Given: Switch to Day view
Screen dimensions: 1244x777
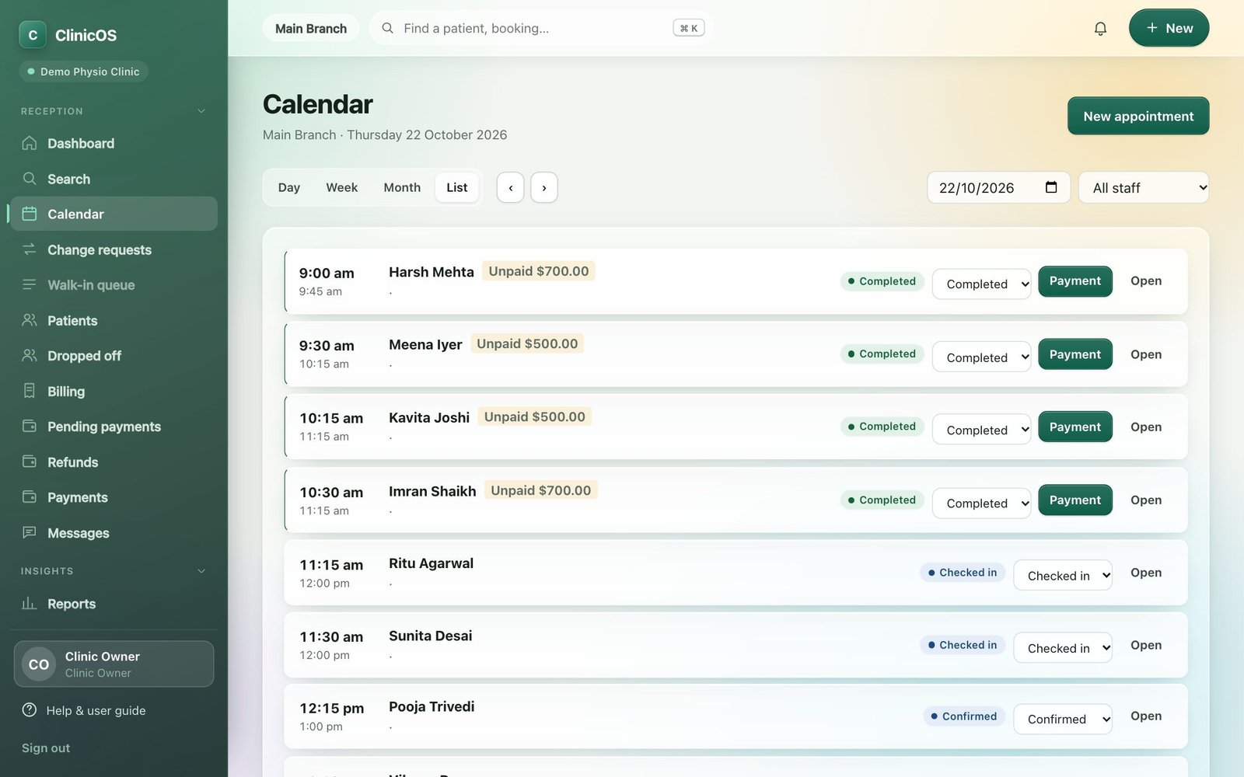Looking at the screenshot, I should 289,187.
